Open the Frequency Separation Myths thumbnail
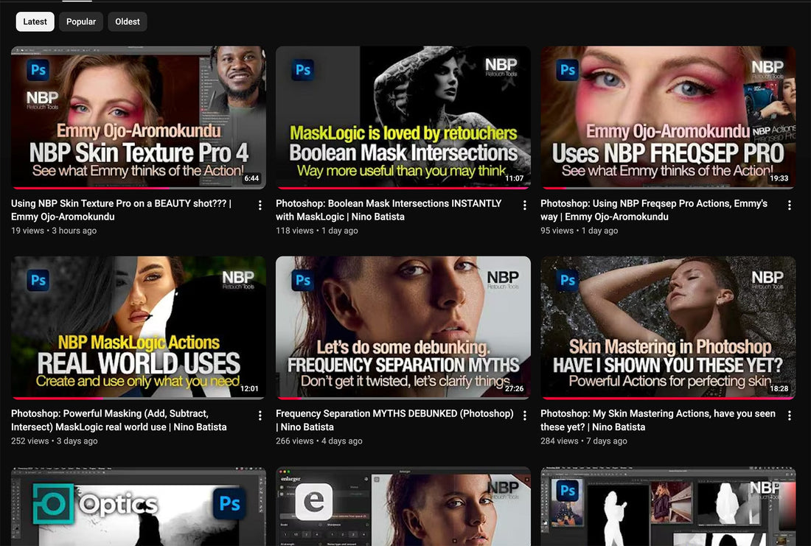The width and height of the screenshot is (811, 546). [x=403, y=328]
